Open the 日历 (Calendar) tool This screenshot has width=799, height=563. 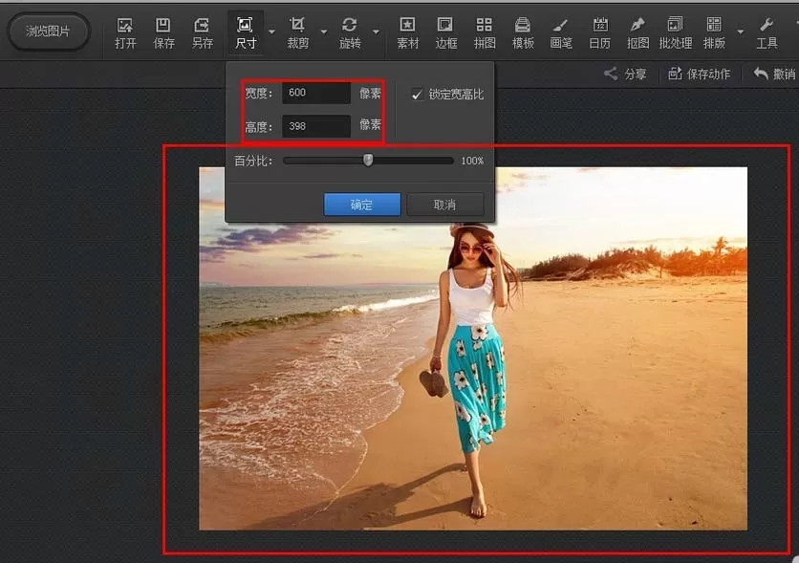600,33
